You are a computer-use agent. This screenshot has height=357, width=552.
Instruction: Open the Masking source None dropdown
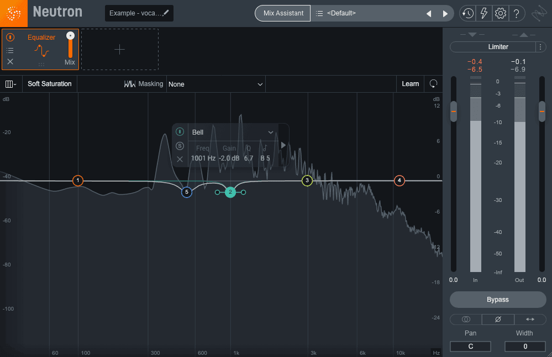pos(215,84)
